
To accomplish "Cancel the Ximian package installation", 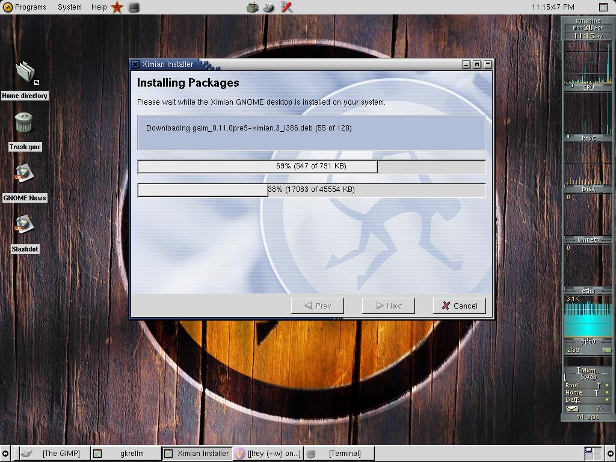I will point(459,306).
